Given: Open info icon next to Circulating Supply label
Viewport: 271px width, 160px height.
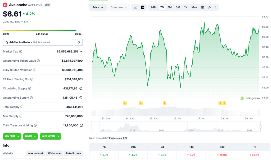Looking at the screenshot, I should (30, 89).
